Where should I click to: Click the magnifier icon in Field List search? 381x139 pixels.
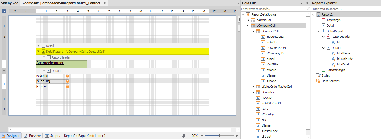pos(309,9)
